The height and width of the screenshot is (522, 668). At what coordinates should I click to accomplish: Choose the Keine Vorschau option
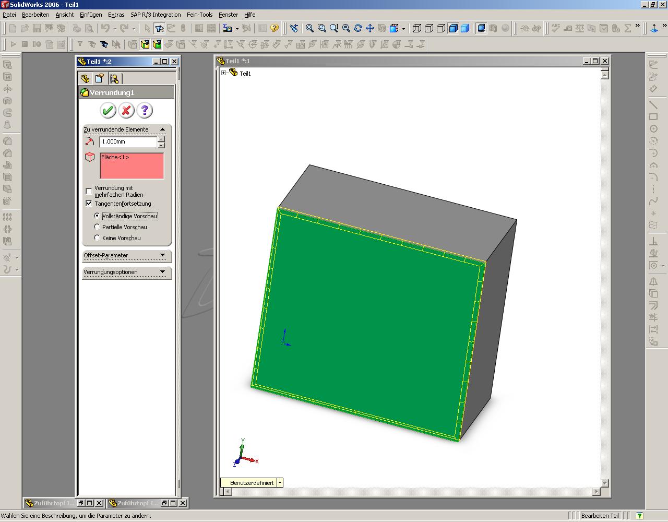97,238
